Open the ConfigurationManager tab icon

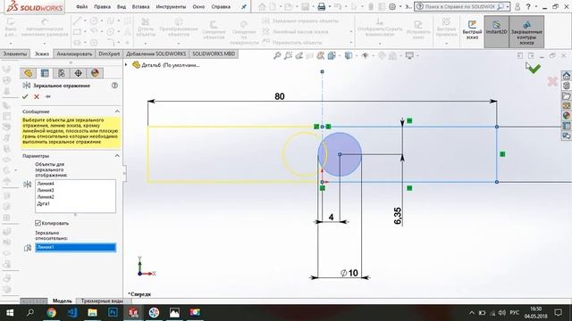[x=62, y=73]
